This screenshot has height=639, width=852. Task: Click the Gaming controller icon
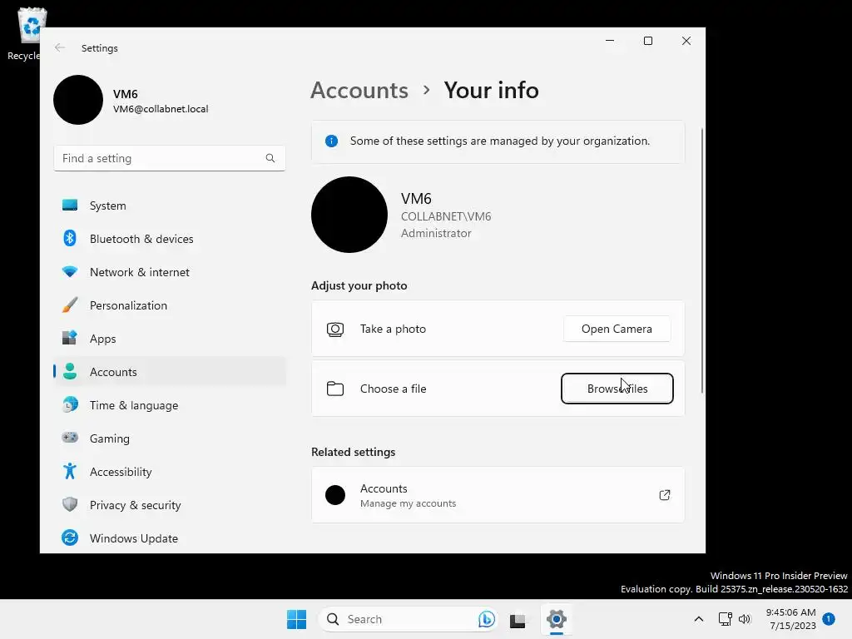pyautogui.click(x=70, y=438)
